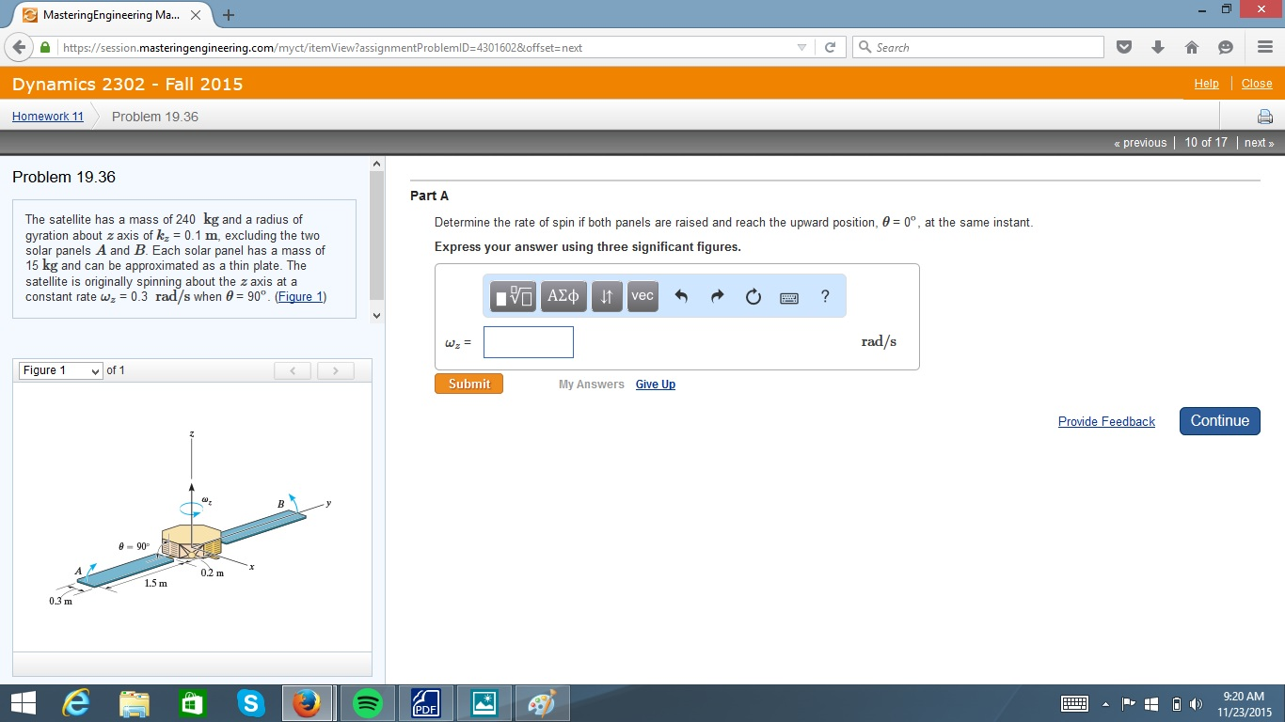The width and height of the screenshot is (1285, 722).
Task: Open Homework 11 breadcrumb link
Action: [x=47, y=116]
